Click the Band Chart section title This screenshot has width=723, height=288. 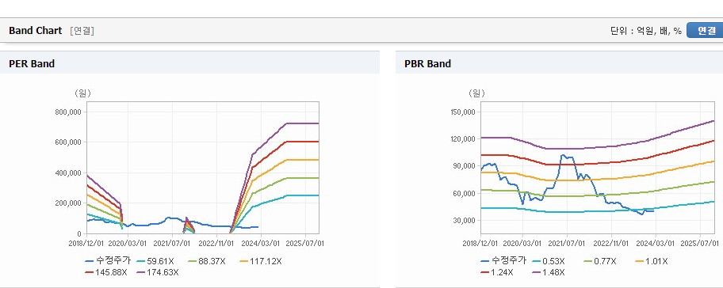tap(35, 30)
